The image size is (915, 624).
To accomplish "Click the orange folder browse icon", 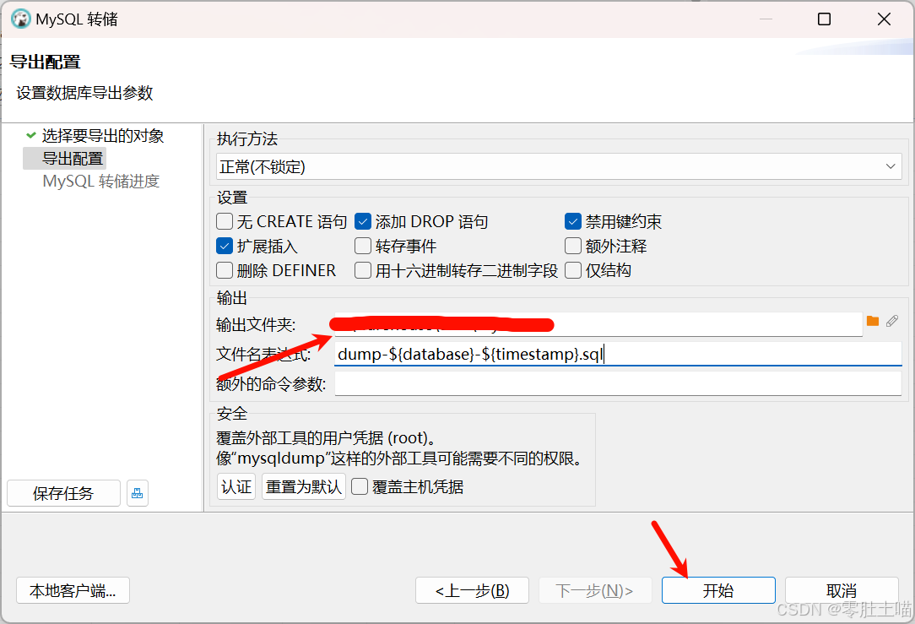I will [873, 321].
